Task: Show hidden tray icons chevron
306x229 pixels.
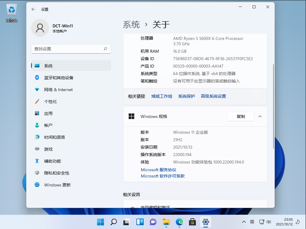Action: [244, 222]
